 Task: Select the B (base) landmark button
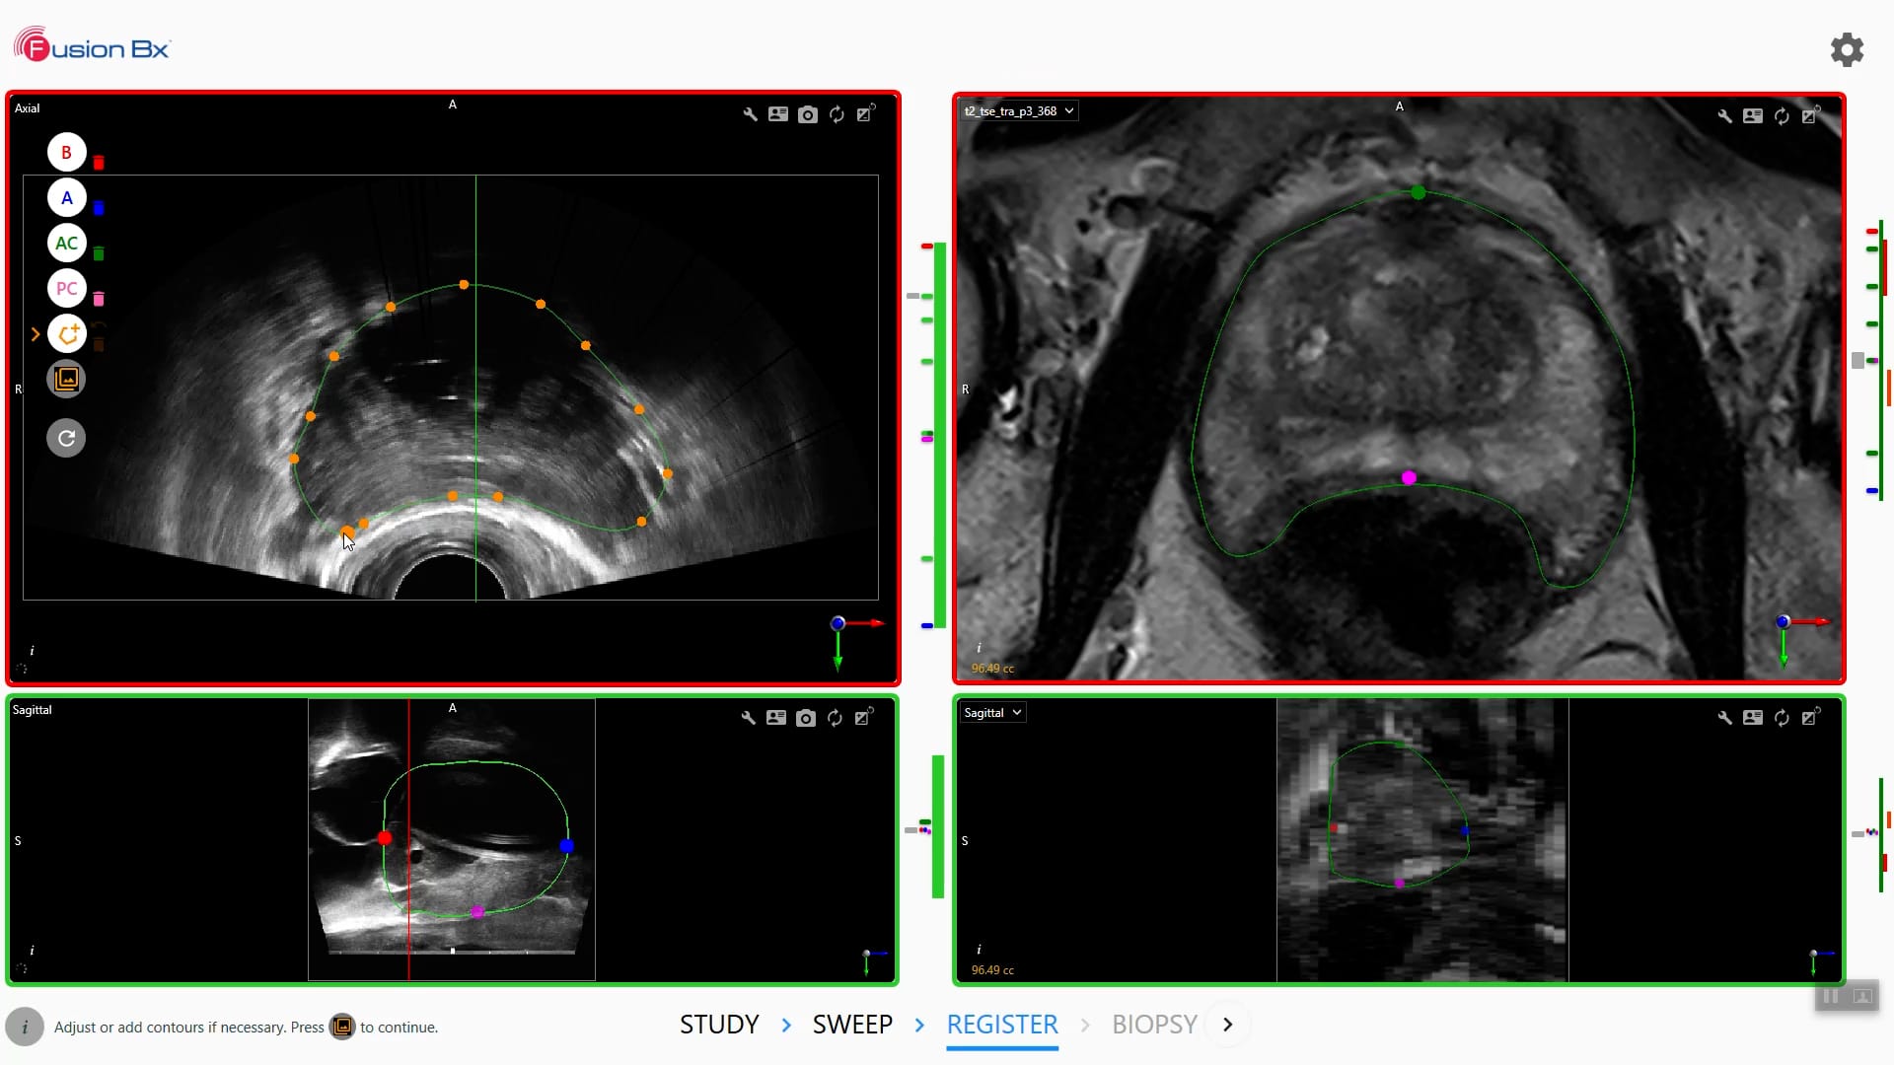(66, 153)
